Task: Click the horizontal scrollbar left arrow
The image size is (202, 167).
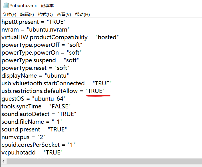Action: [3, 161]
